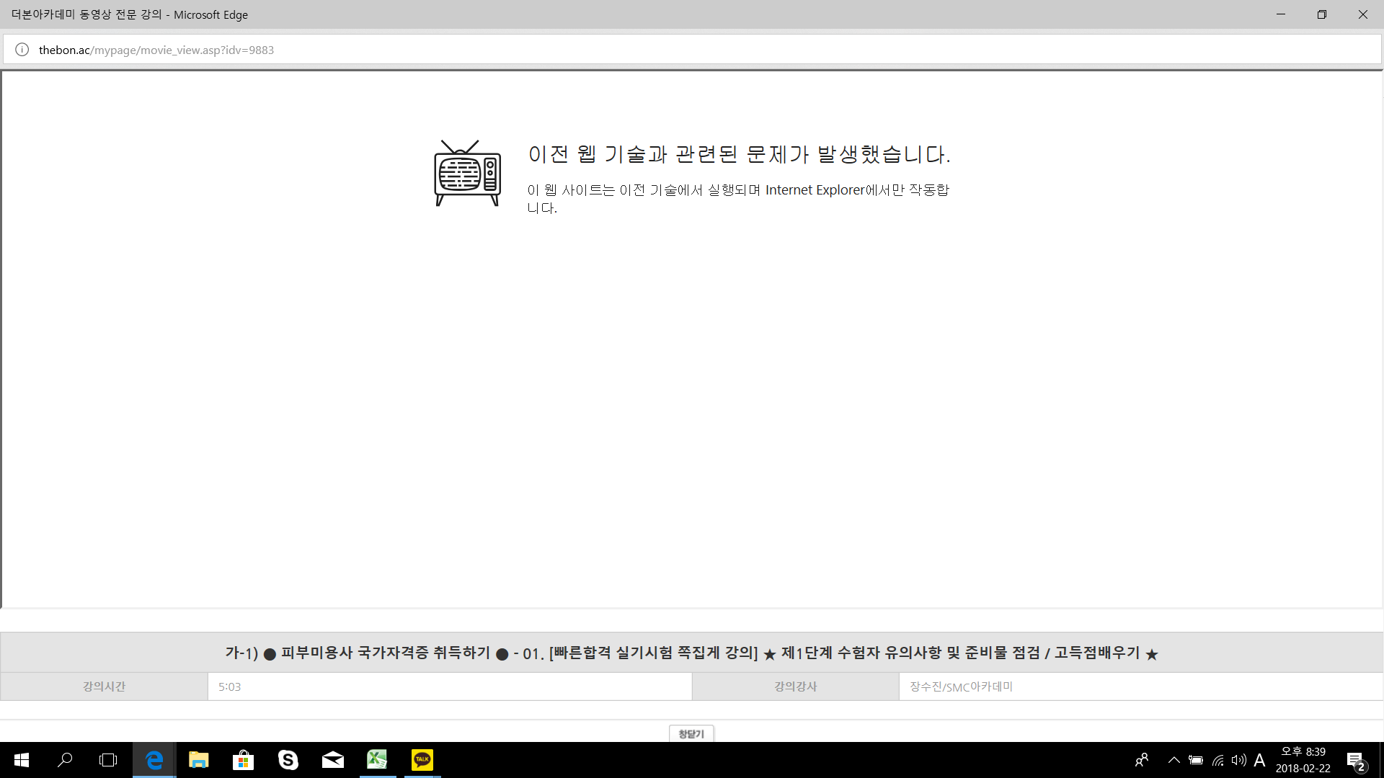Open the Windows Start menu

(22, 760)
